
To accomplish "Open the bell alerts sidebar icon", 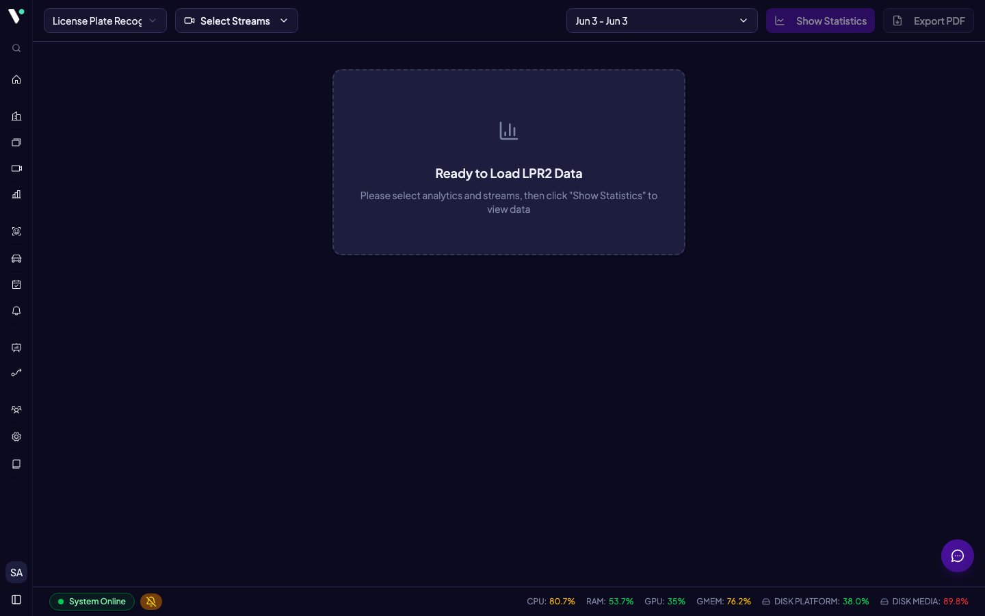I will [16, 311].
